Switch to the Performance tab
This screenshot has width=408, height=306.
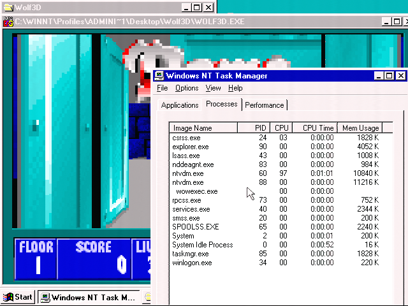tap(265, 105)
